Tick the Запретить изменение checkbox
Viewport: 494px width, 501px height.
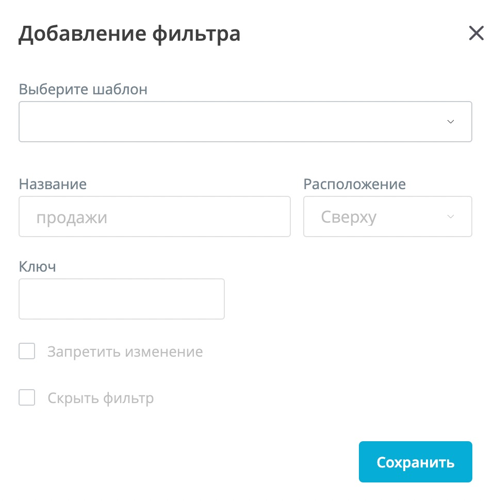coord(27,352)
